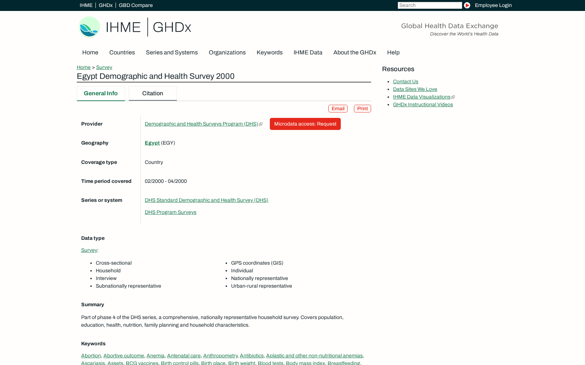Click the Antibiotics keyword link

coord(252,356)
